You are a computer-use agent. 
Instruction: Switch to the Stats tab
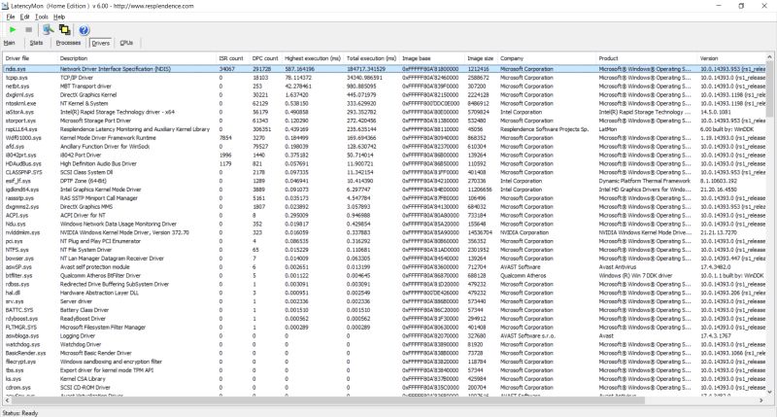pos(36,43)
